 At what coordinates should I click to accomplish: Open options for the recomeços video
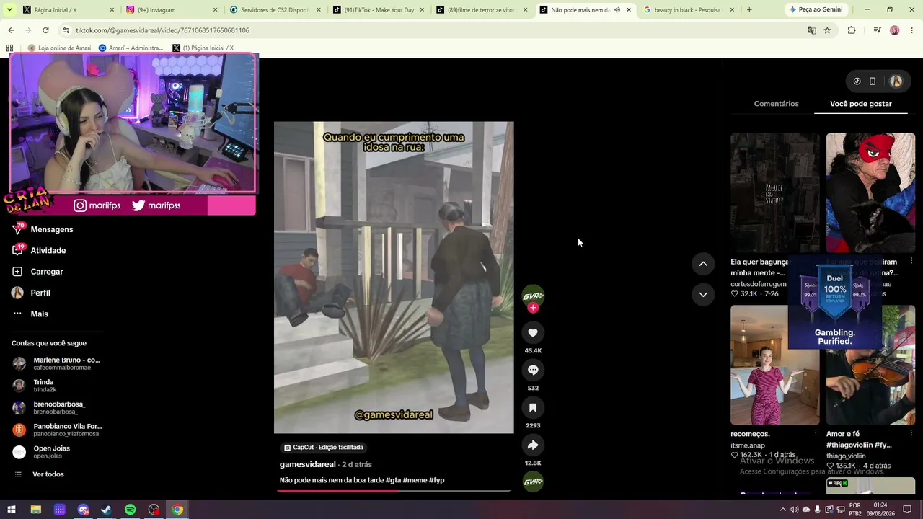coord(816,433)
